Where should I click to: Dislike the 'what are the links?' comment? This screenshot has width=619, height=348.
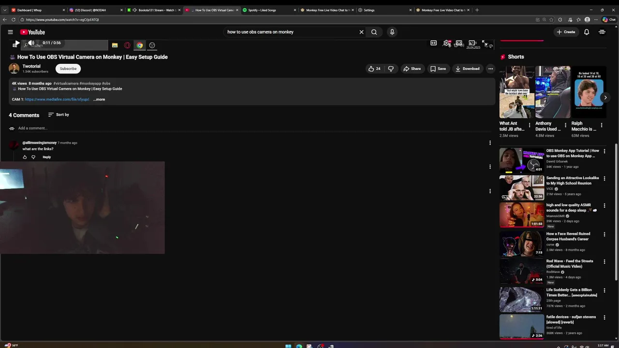coord(33,157)
